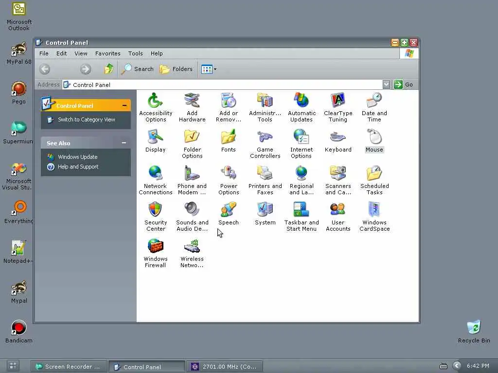The height and width of the screenshot is (373, 498).
Task: Switch to Screen Recorder taskbar button
Action: click(69, 366)
